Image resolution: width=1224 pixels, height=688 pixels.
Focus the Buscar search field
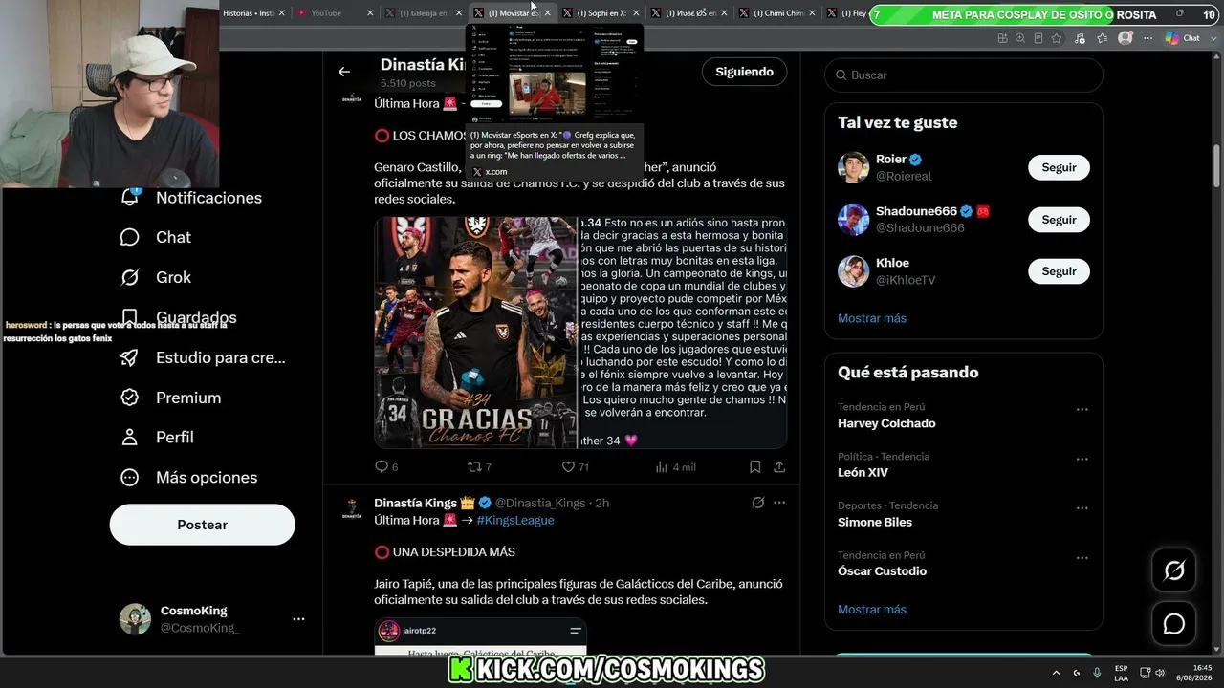pos(964,75)
